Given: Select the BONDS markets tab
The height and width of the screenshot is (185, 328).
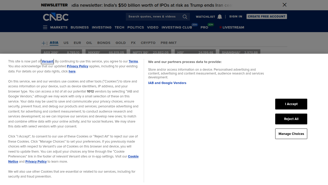Looking at the screenshot, I should click(104, 43).
